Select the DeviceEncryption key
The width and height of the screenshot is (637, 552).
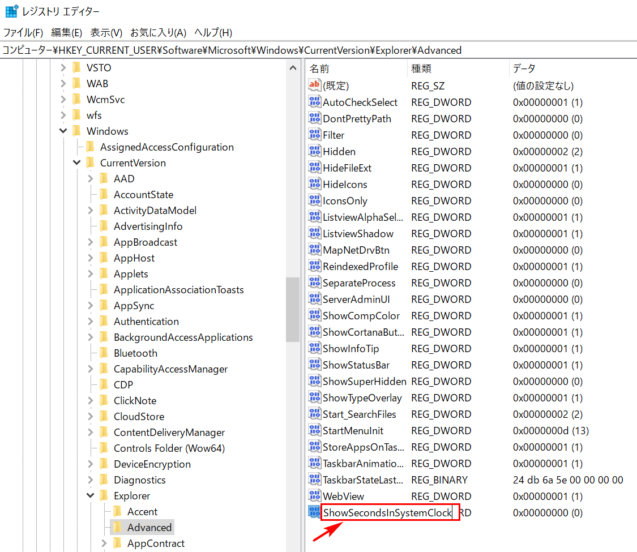152,464
